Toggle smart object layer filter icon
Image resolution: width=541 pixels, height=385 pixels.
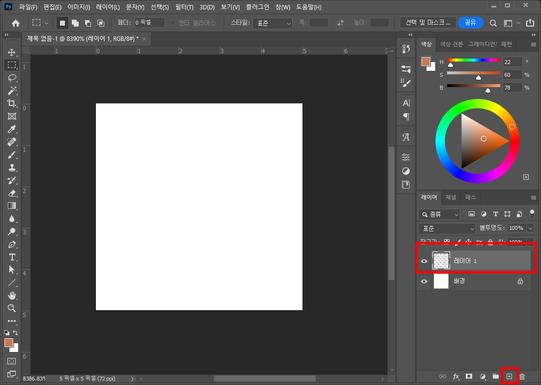pos(519,214)
